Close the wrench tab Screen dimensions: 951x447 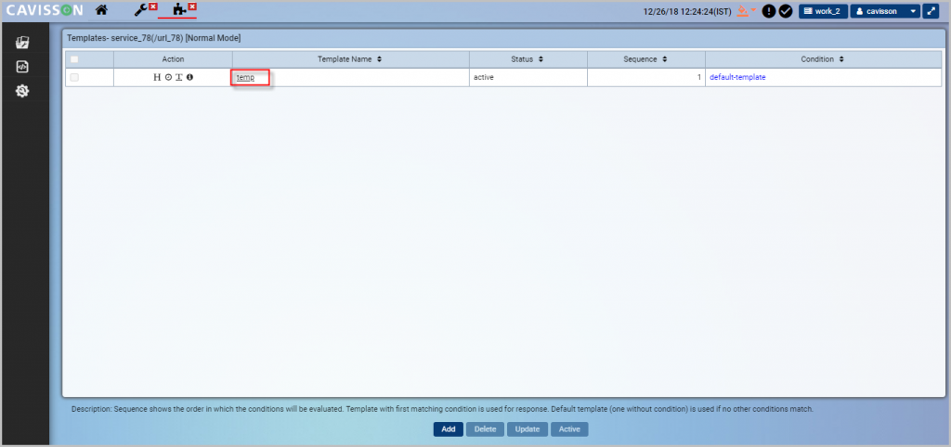(153, 6)
